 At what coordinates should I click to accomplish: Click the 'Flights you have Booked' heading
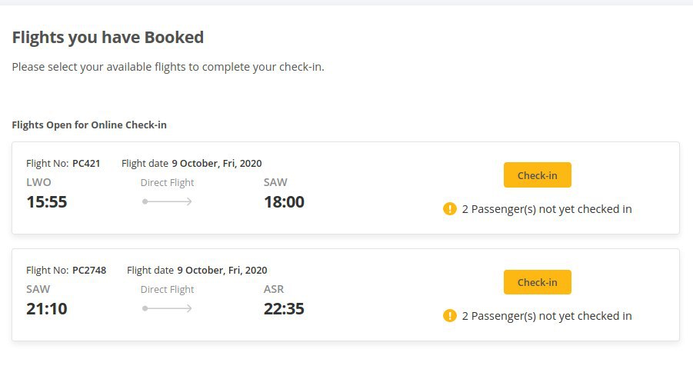[x=108, y=38]
